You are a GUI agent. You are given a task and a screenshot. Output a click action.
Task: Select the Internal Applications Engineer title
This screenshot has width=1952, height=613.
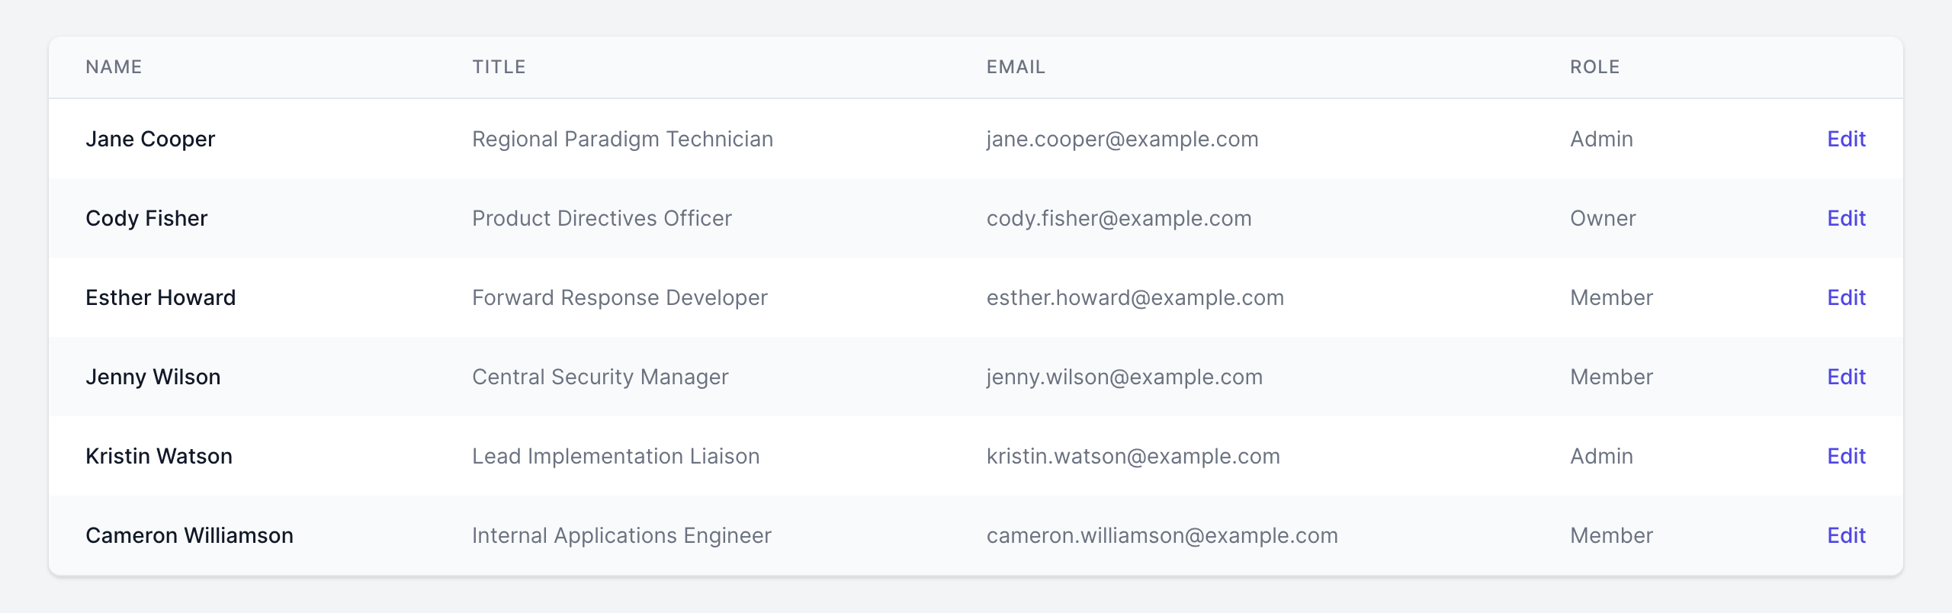coord(621,535)
